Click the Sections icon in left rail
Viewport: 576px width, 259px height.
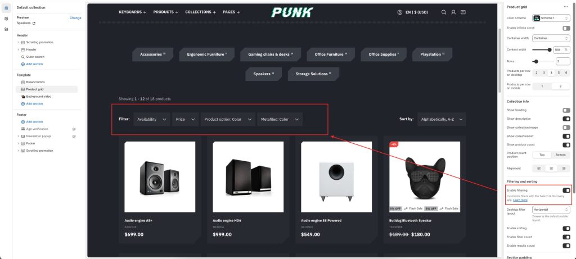(6, 8)
